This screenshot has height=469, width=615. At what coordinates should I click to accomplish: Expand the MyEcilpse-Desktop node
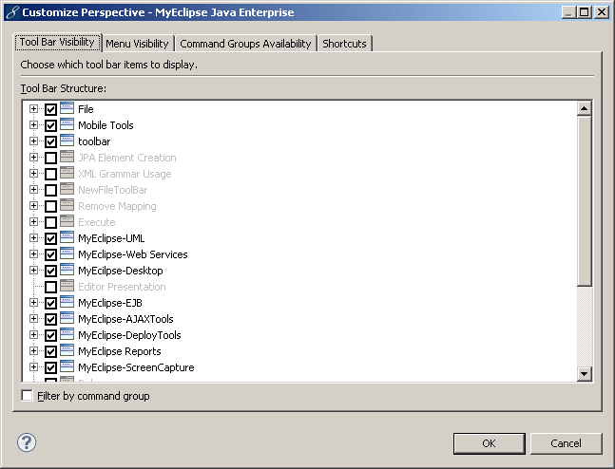pos(33,270)
